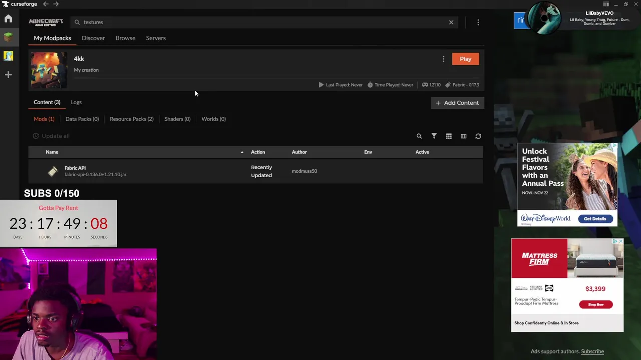The image size is (641, 360).
Task: Show the Shaders (0) category
Action: (x=177, y=119)
